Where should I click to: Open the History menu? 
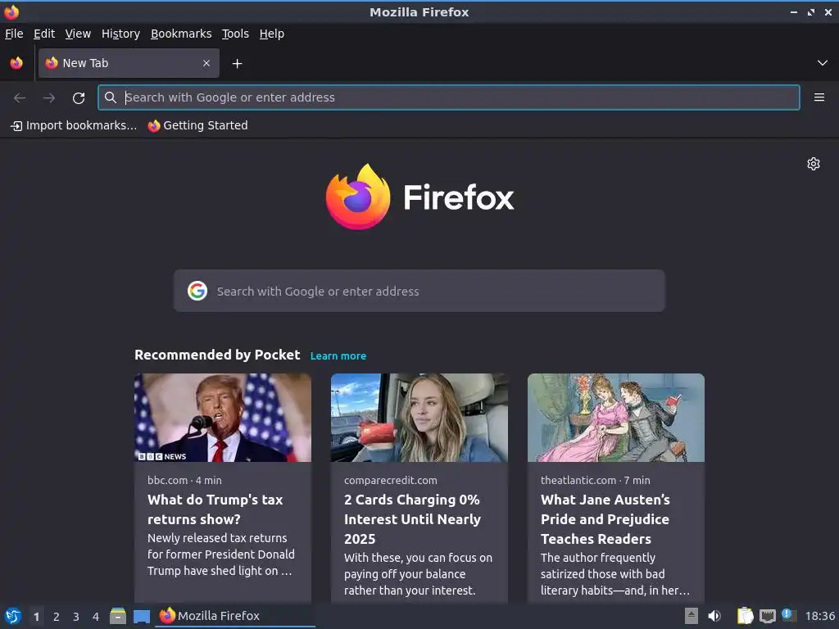121,34
